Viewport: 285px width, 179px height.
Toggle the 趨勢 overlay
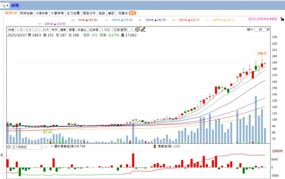tap(63, 30)
